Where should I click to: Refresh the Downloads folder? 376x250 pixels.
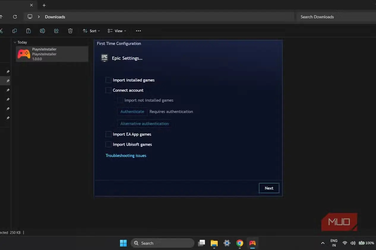pyautogui.click(x=15, y=17)
